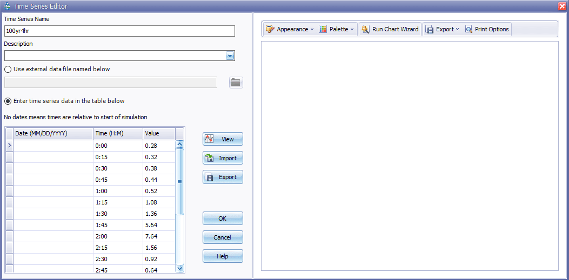The width and height of the screenshot is (569, 280).
Task: Export the time series table data
Action: click(223, 177)
